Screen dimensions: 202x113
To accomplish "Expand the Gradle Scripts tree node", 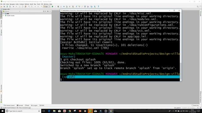I will (x=3, y=15).
